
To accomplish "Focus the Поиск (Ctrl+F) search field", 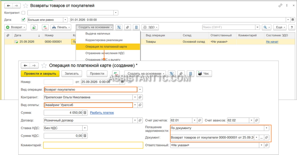I will click(229, 27).
